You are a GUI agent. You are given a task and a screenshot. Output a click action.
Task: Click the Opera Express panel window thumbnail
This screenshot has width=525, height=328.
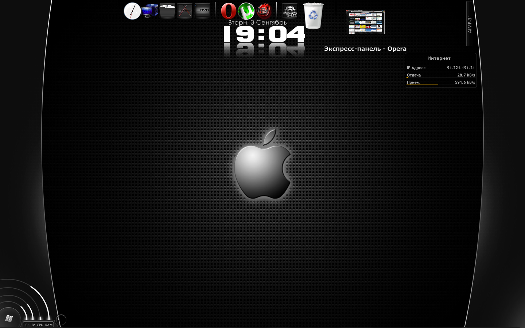point(365,23)
